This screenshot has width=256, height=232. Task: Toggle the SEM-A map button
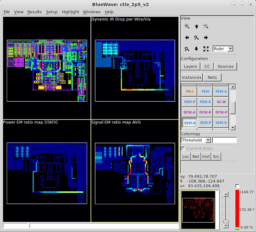point(190,123)
